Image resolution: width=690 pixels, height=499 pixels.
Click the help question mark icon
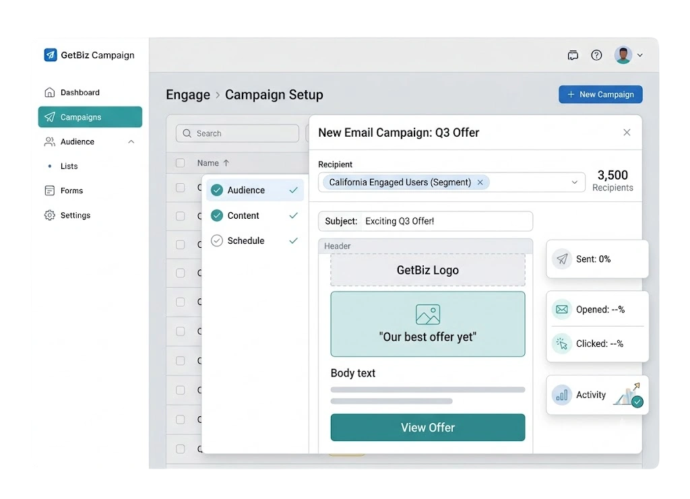596,55
